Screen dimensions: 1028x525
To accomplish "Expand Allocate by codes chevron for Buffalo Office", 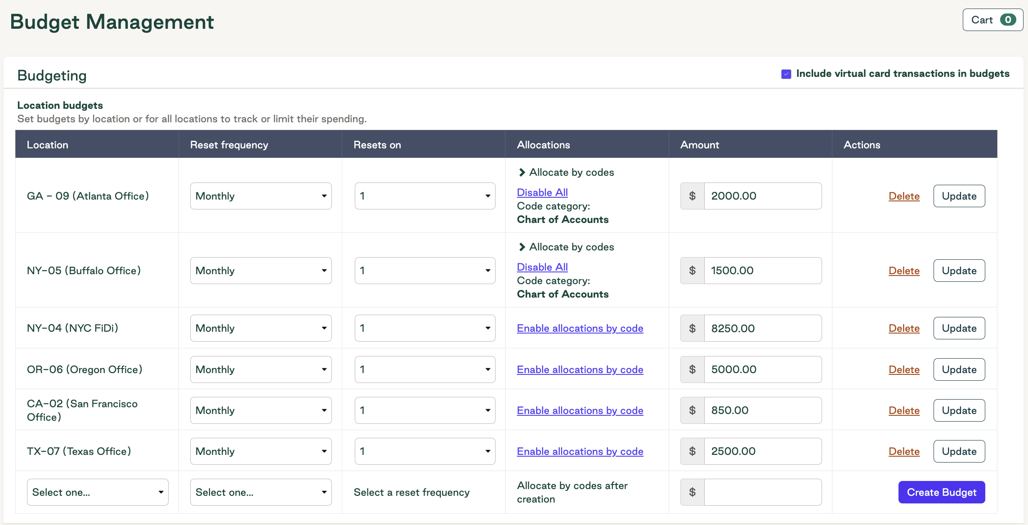I will (522, 247).
